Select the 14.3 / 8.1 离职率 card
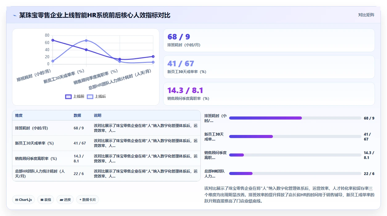387x216 pixels. (269, 94)
